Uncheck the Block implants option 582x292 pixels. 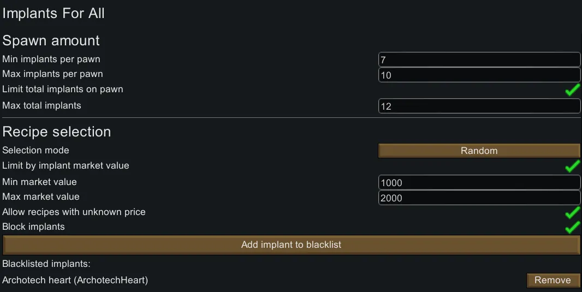(572, 227)
